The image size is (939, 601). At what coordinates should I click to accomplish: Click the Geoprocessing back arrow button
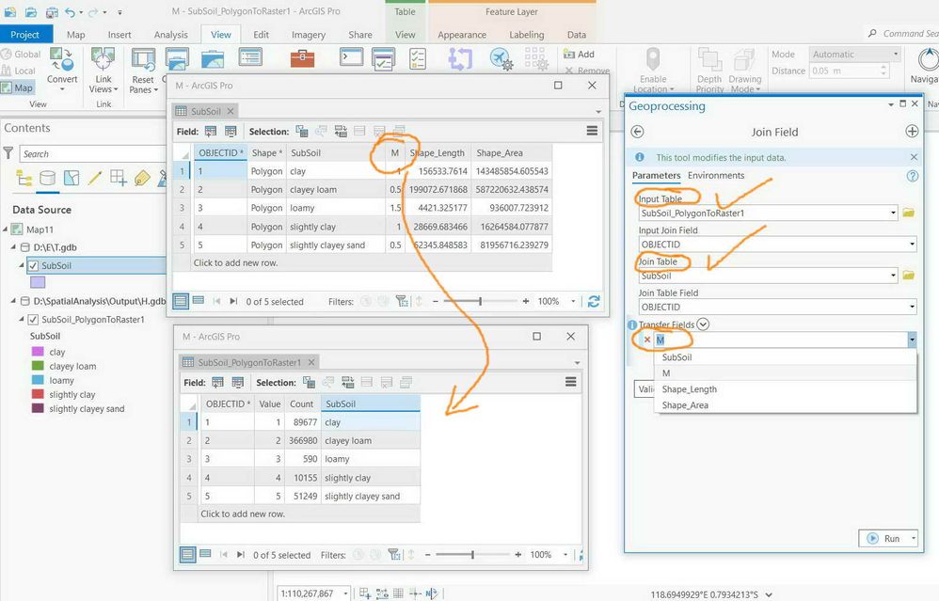[638, 132]
